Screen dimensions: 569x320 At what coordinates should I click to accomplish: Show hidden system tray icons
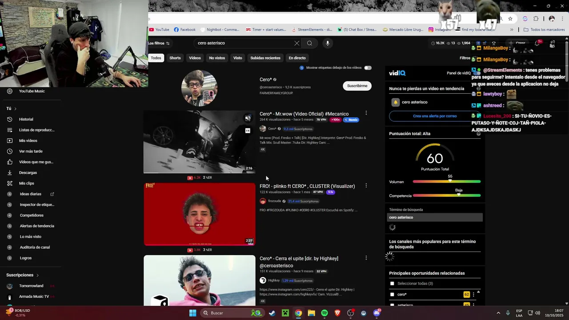[x=498, y=313]
